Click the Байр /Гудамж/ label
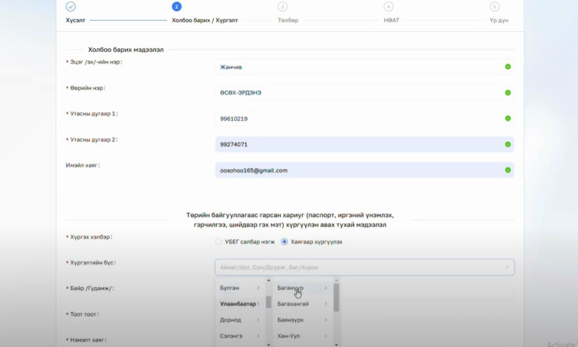This screenshot has width=578, height=347. 92,288
